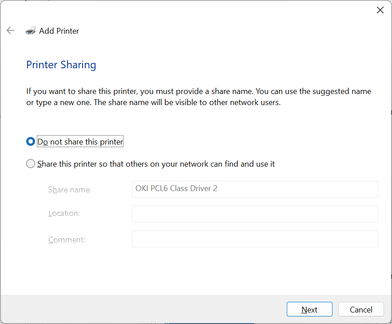Click the 'Location:' field label

click(x=64, y=213)
